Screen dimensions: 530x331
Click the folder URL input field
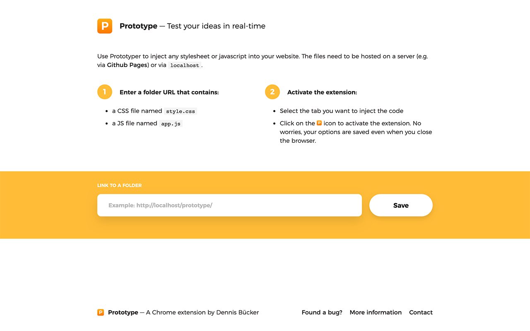229,205
